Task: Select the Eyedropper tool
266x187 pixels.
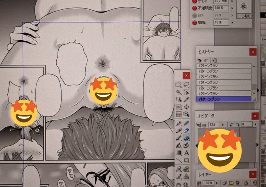Action: (x=186, y=99)
